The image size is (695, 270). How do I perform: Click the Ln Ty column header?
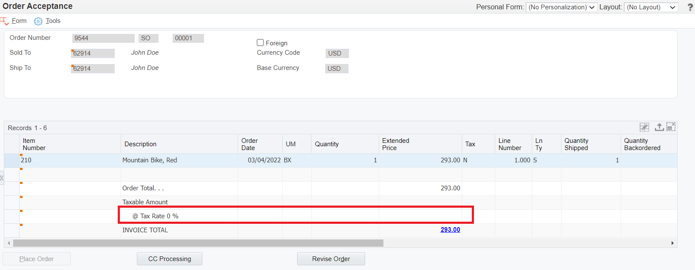click(x=547, y=144)
